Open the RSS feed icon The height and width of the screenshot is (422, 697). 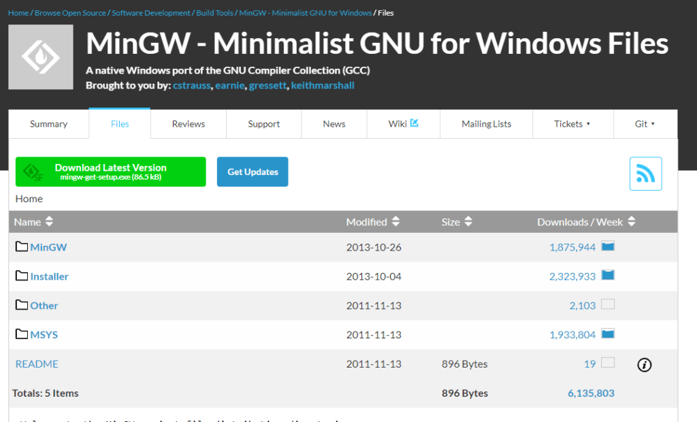645,174
